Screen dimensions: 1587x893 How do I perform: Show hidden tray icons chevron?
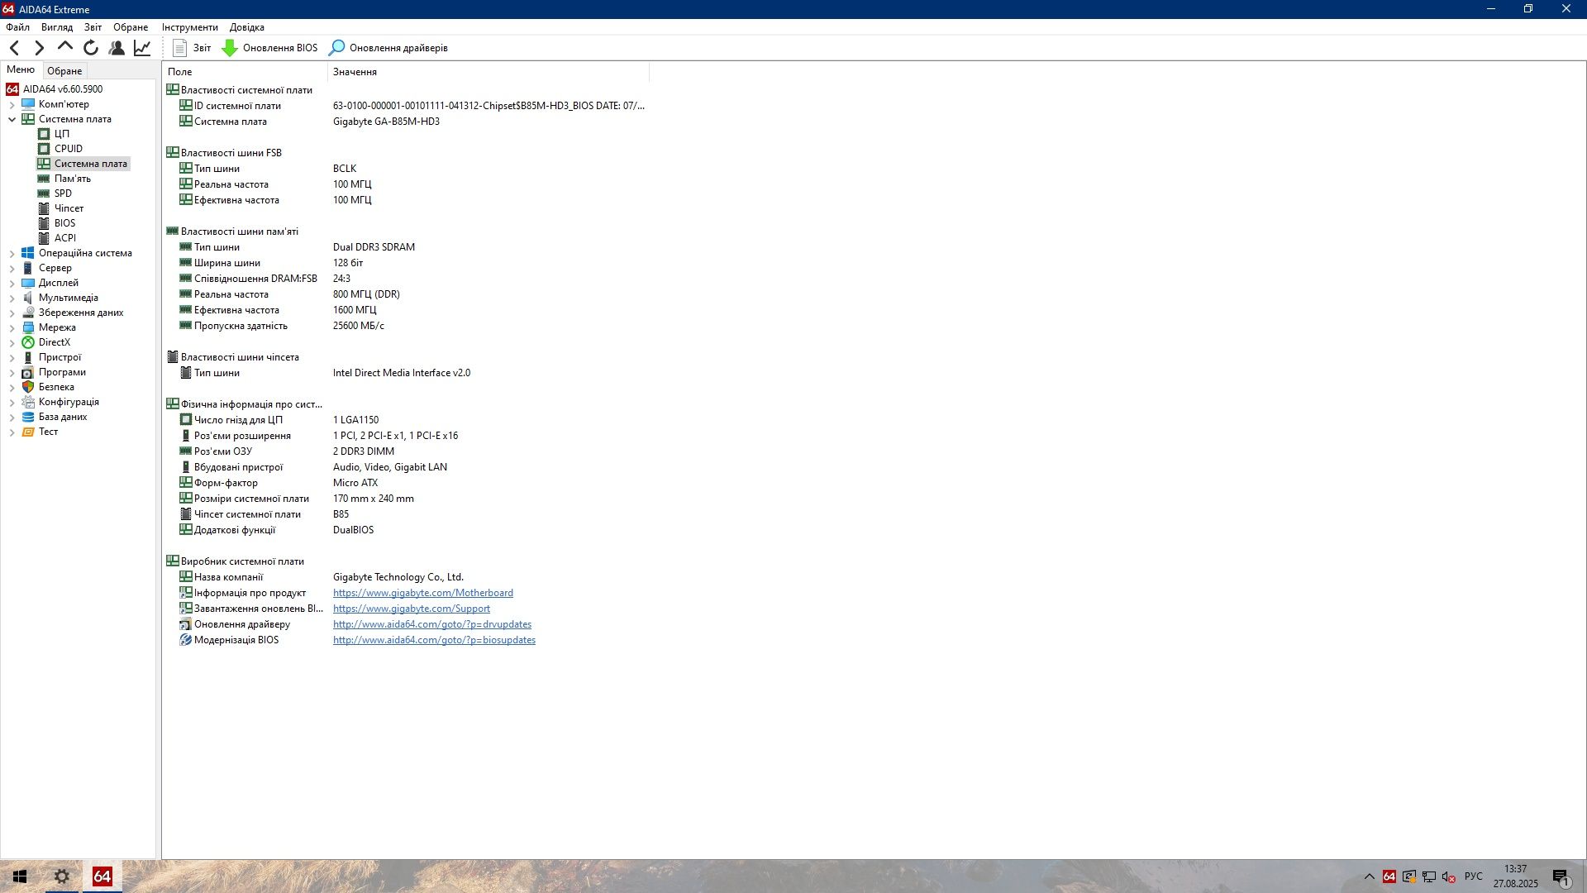click(1369, 876)
